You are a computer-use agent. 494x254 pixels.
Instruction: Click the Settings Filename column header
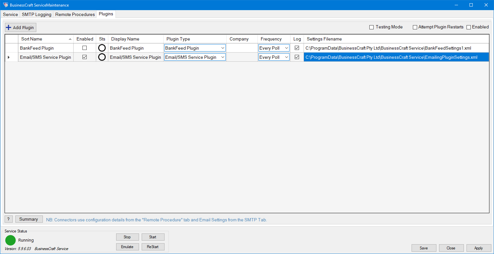click(x=396, y=39)
